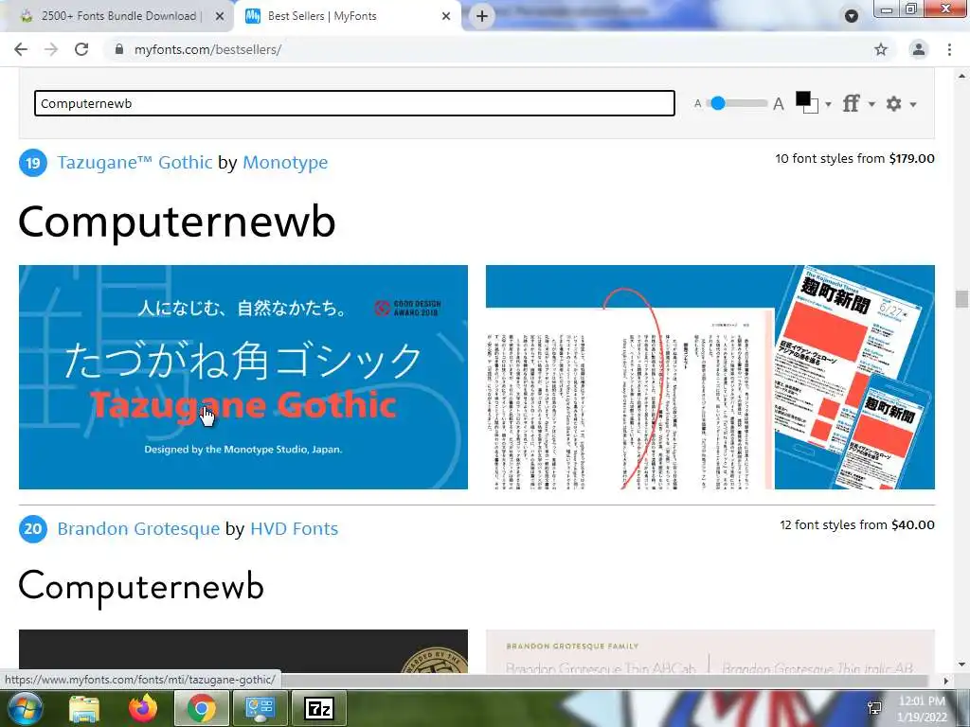This screenshot has width=970, height=727.
Task: Expand the ff ligatures dropdown arrow
Action: [871, 104]
